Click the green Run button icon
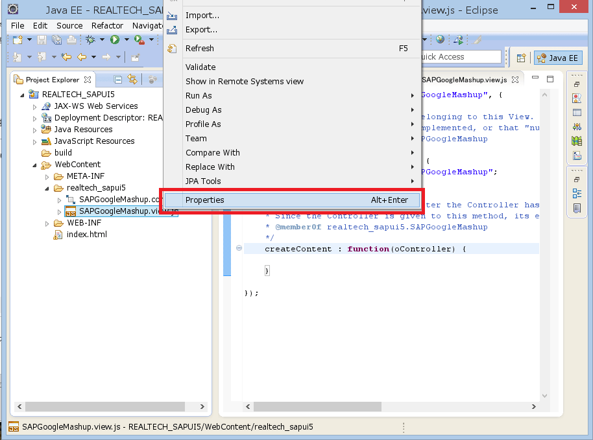The height and width of the screenshot is (440, 593). (x=115, y=40)
